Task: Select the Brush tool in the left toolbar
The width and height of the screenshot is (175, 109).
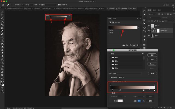Action: pos(2,37)
